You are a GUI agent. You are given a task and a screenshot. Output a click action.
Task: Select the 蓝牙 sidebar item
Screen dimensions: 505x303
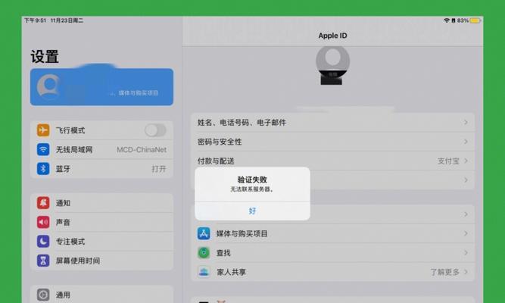pyautogui.click(x=101, y=169)
